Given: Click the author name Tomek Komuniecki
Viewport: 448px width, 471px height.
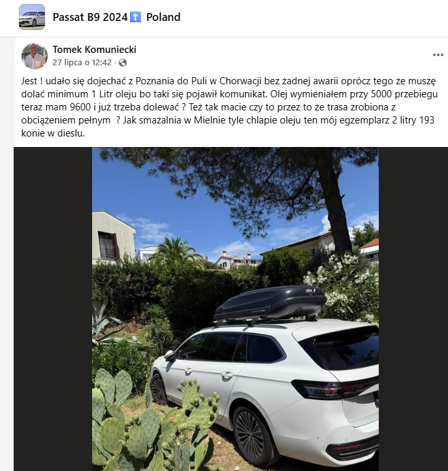Looking at the screenshot, I should tap(94, 49).
